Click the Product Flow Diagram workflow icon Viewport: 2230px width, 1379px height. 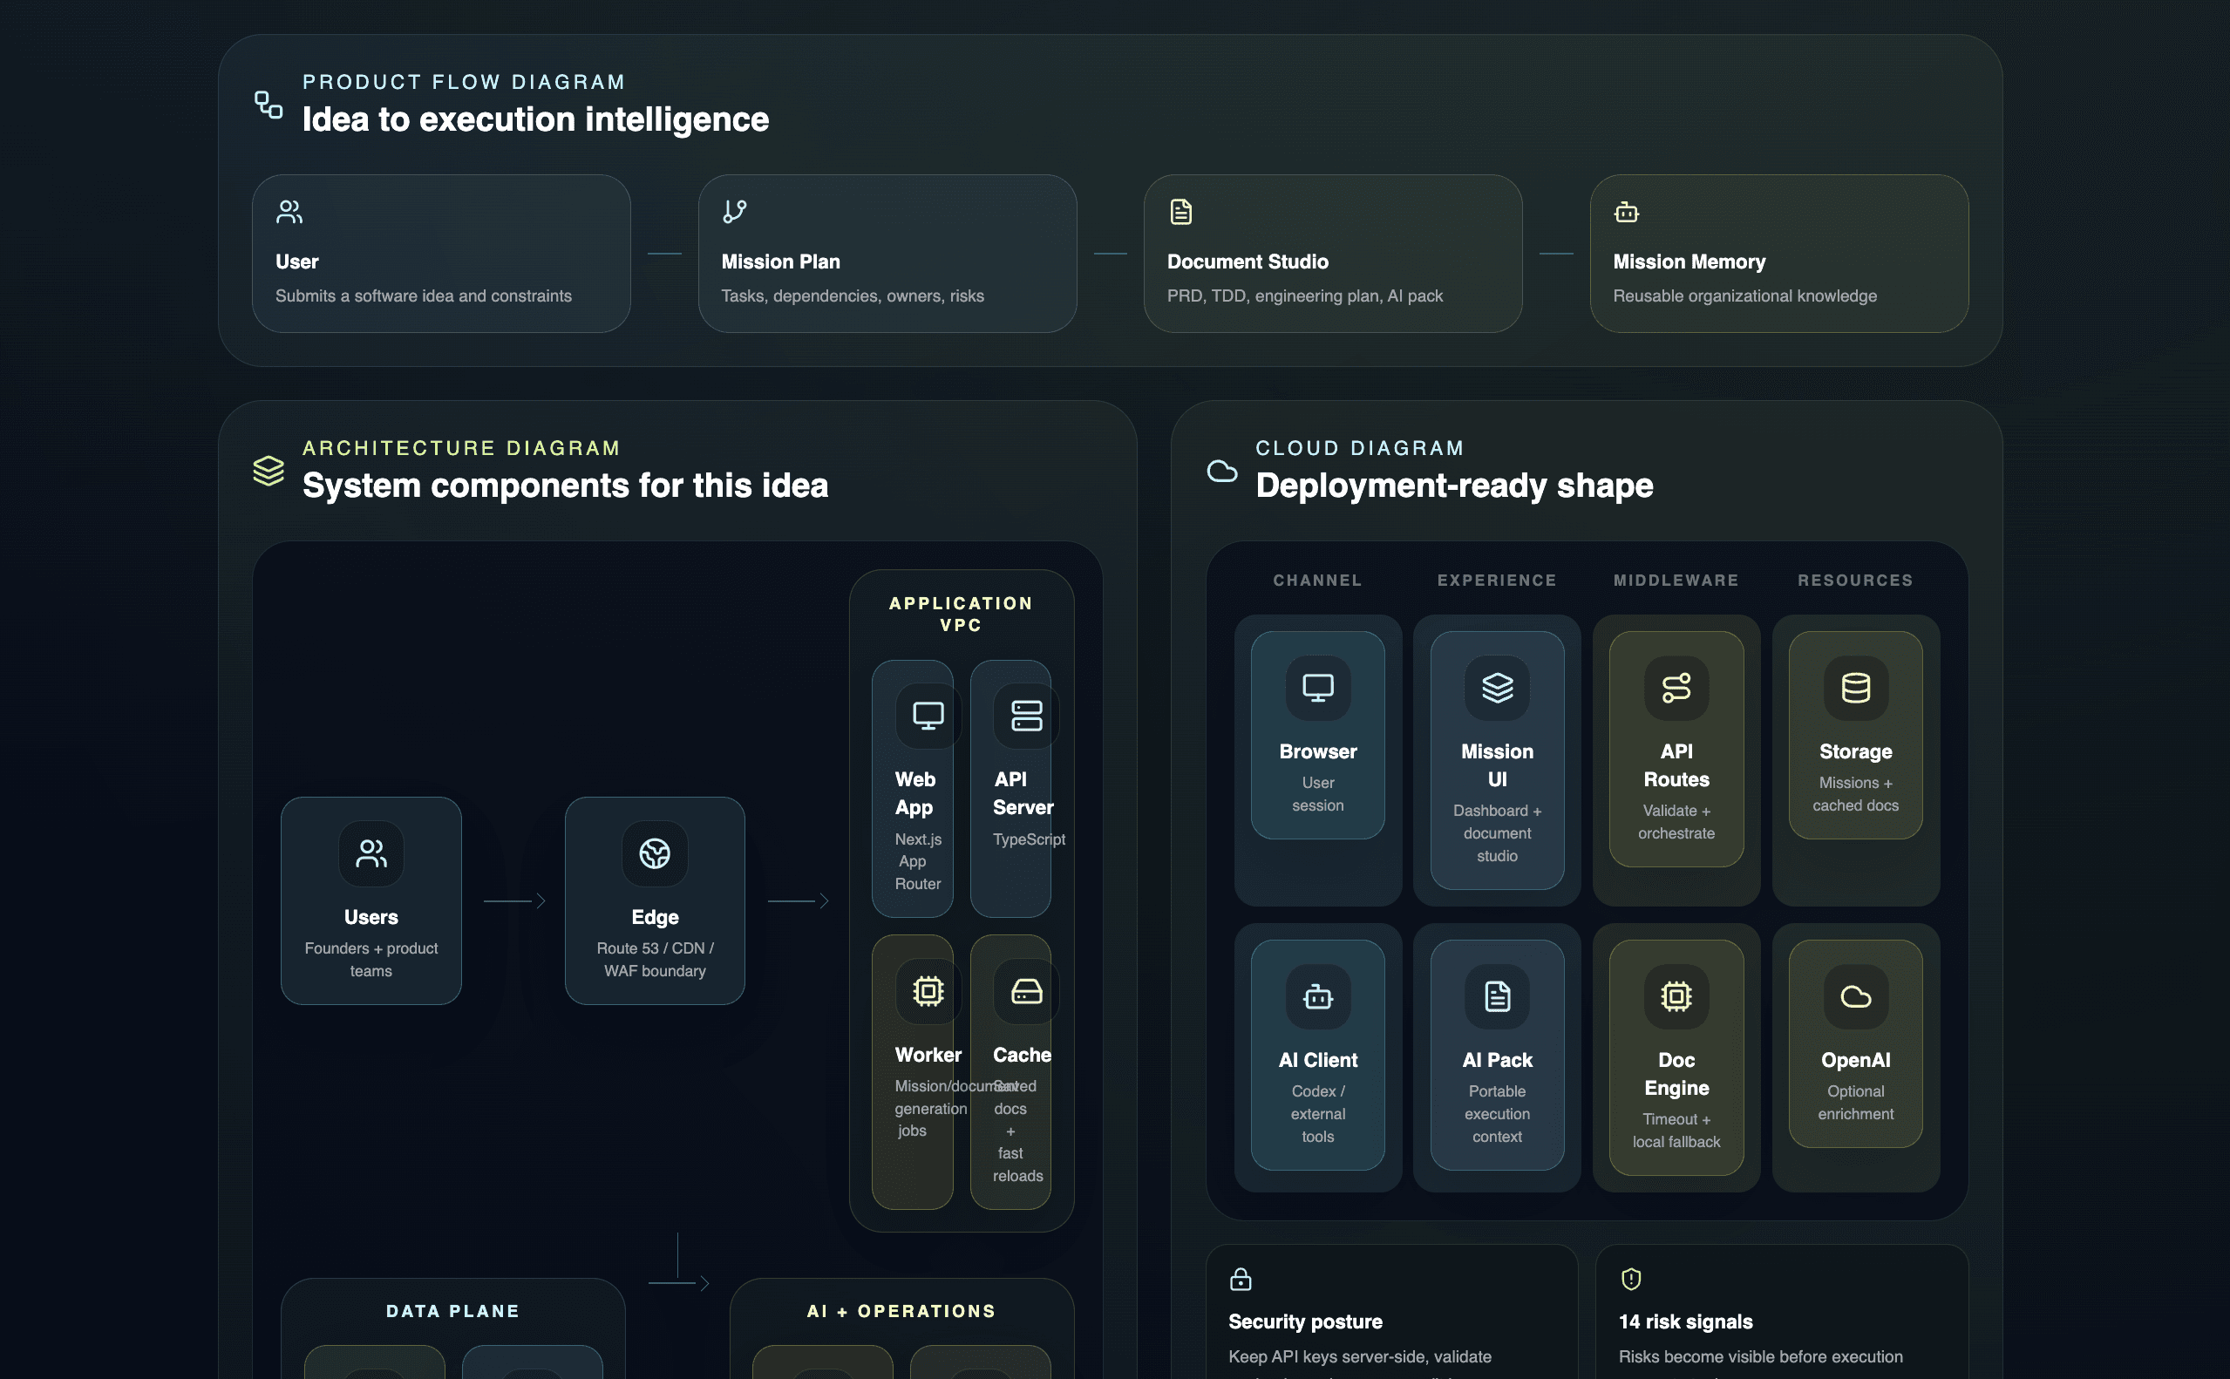click(x=269, y=105)
